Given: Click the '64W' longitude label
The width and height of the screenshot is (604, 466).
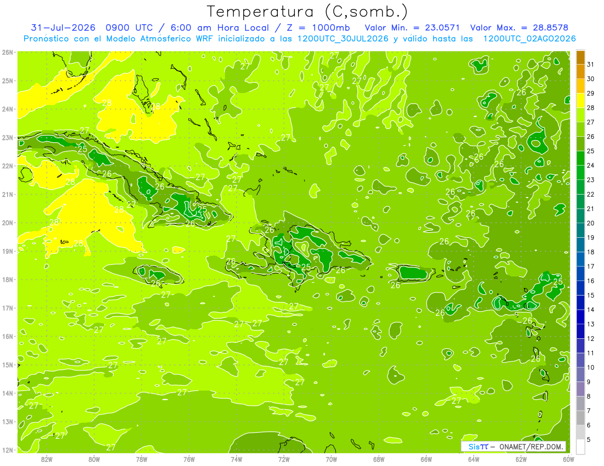Looking at the screenshot, I should (x=474, y=459).
